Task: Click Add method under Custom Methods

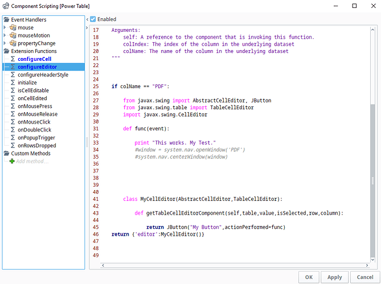Action: 32,161
